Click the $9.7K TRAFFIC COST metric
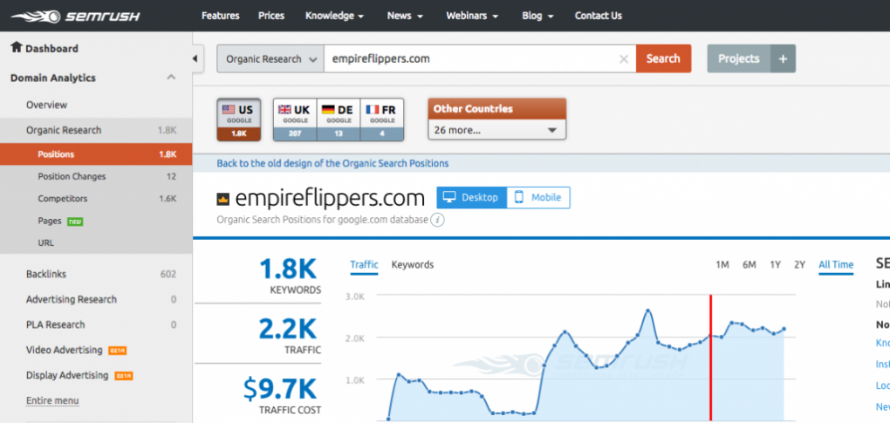Viewport: 890px width, 423px height. coord(282,395)
